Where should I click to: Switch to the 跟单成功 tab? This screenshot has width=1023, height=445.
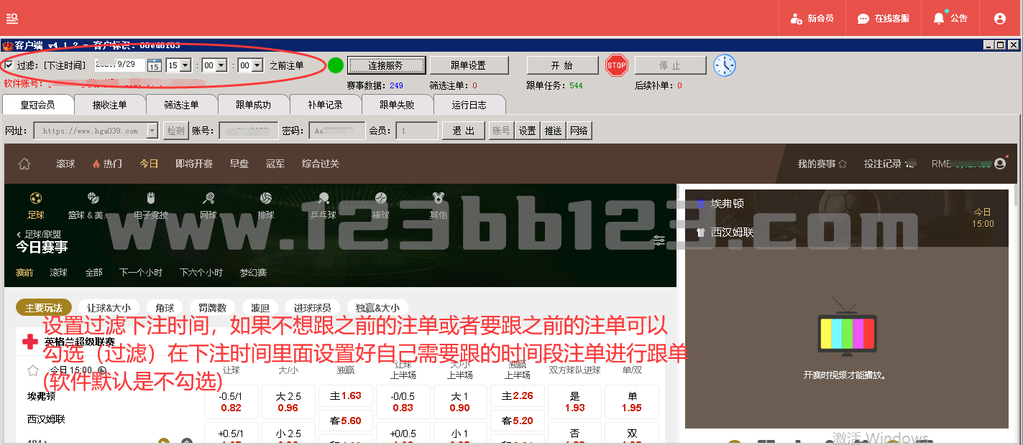coord(253,105)
